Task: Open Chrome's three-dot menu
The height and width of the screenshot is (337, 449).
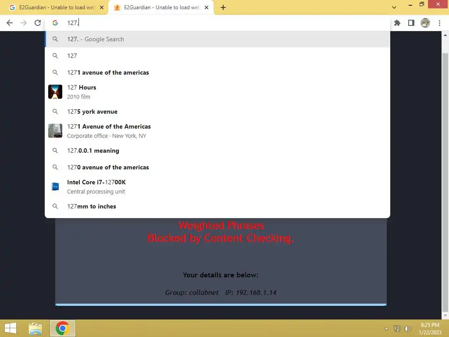Action: (439, 23)
